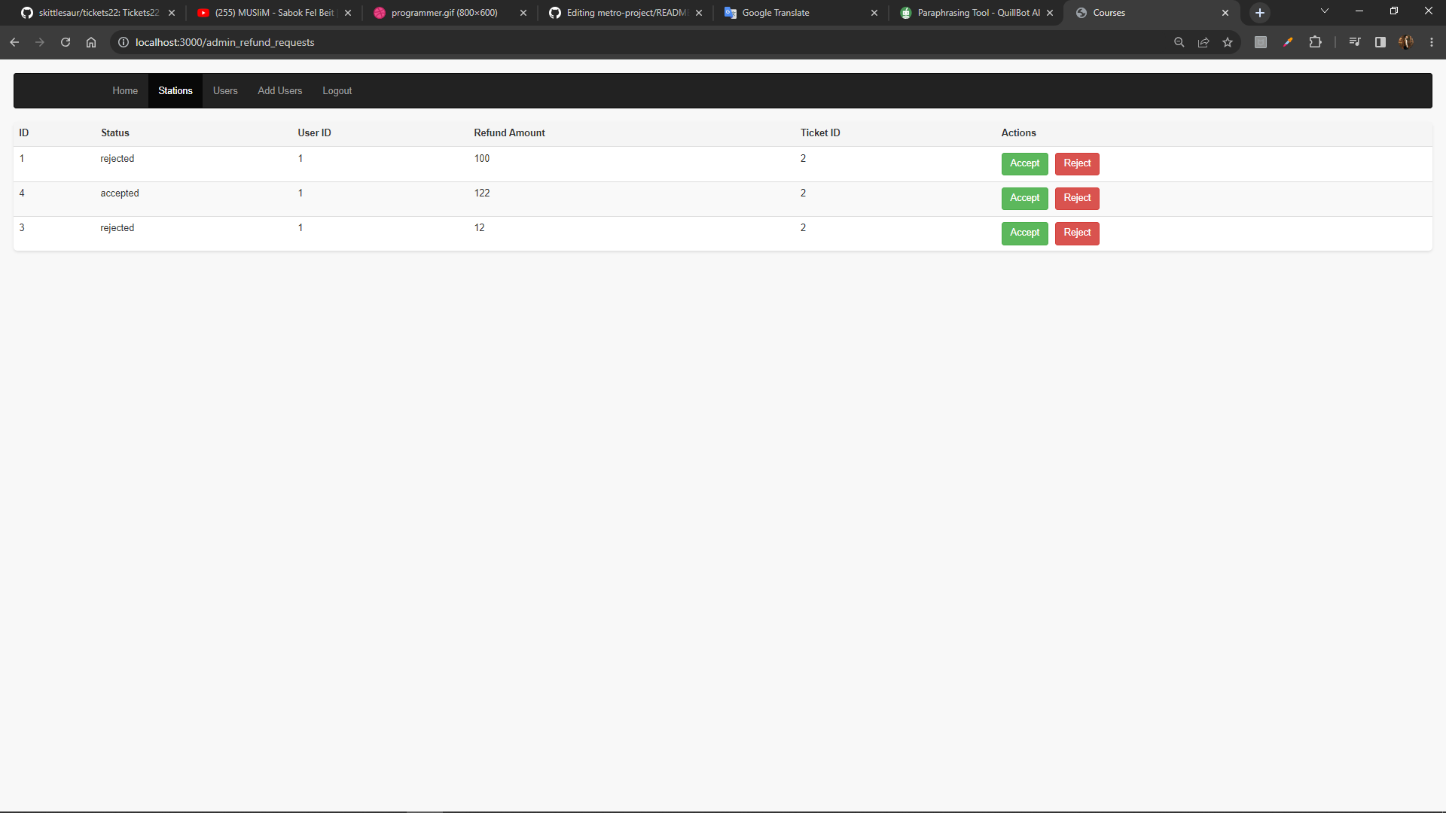
Task: Navigate home using the home icon
Action: (91, 42)
